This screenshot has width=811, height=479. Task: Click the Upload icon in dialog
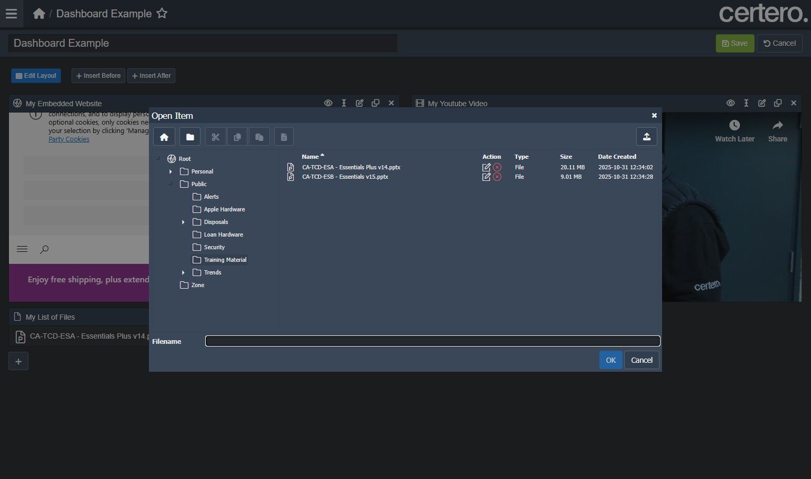[x=647, y=137]
